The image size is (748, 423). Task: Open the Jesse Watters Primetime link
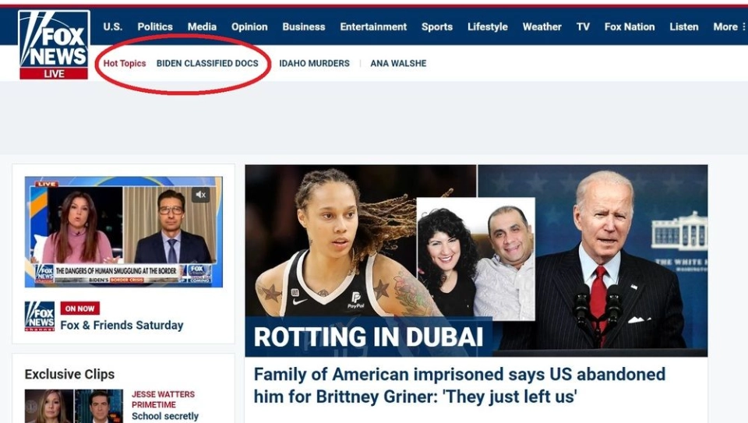[163, 400]
